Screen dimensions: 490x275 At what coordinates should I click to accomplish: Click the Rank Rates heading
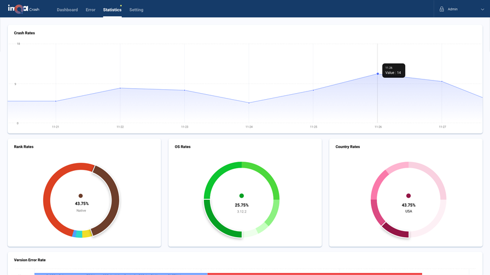coord(24,147)
